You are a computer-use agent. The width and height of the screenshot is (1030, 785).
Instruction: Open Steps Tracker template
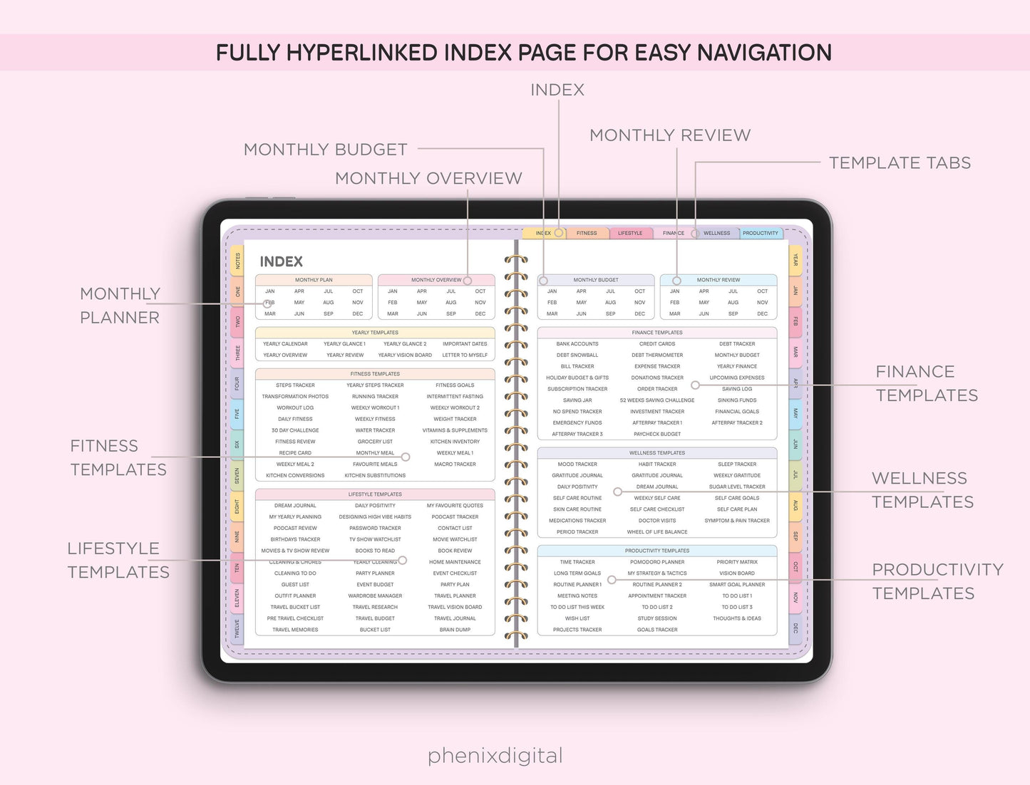(295, 385)
